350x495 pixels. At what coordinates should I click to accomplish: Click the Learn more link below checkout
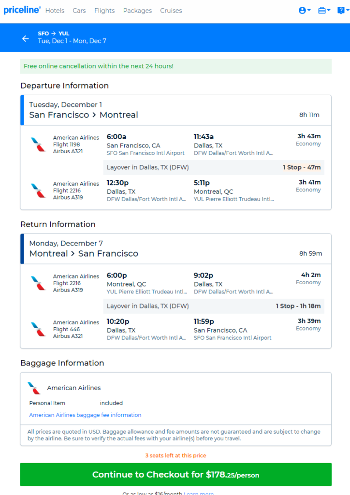(199, 493)
